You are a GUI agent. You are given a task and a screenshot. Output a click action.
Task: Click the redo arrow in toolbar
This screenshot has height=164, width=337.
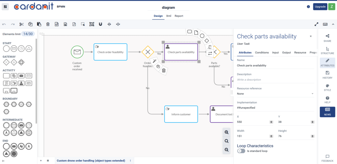click(x=13, y=24)
